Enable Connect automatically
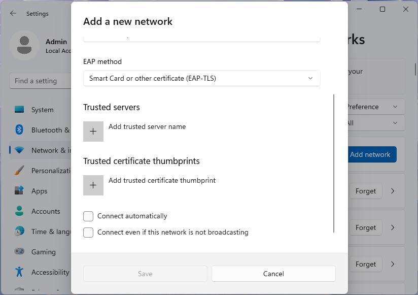The image size is (418, 295). point(88,216)
